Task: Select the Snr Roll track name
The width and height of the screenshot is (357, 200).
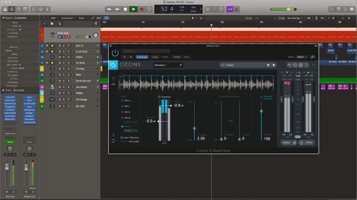Action: coord(80,106)
